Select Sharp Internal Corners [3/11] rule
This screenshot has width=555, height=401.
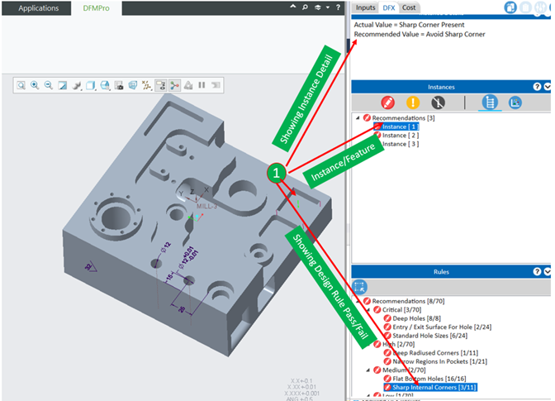[x=434, y=387]
